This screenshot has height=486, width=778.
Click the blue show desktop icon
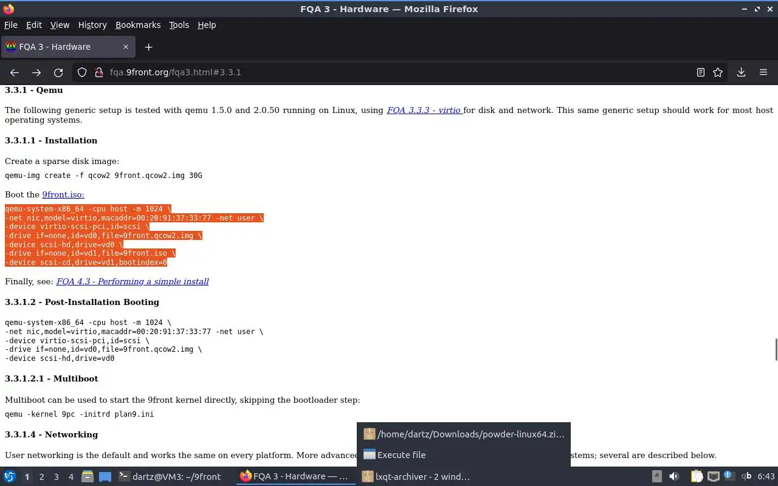pyautogui.click(x=105, y=477)
